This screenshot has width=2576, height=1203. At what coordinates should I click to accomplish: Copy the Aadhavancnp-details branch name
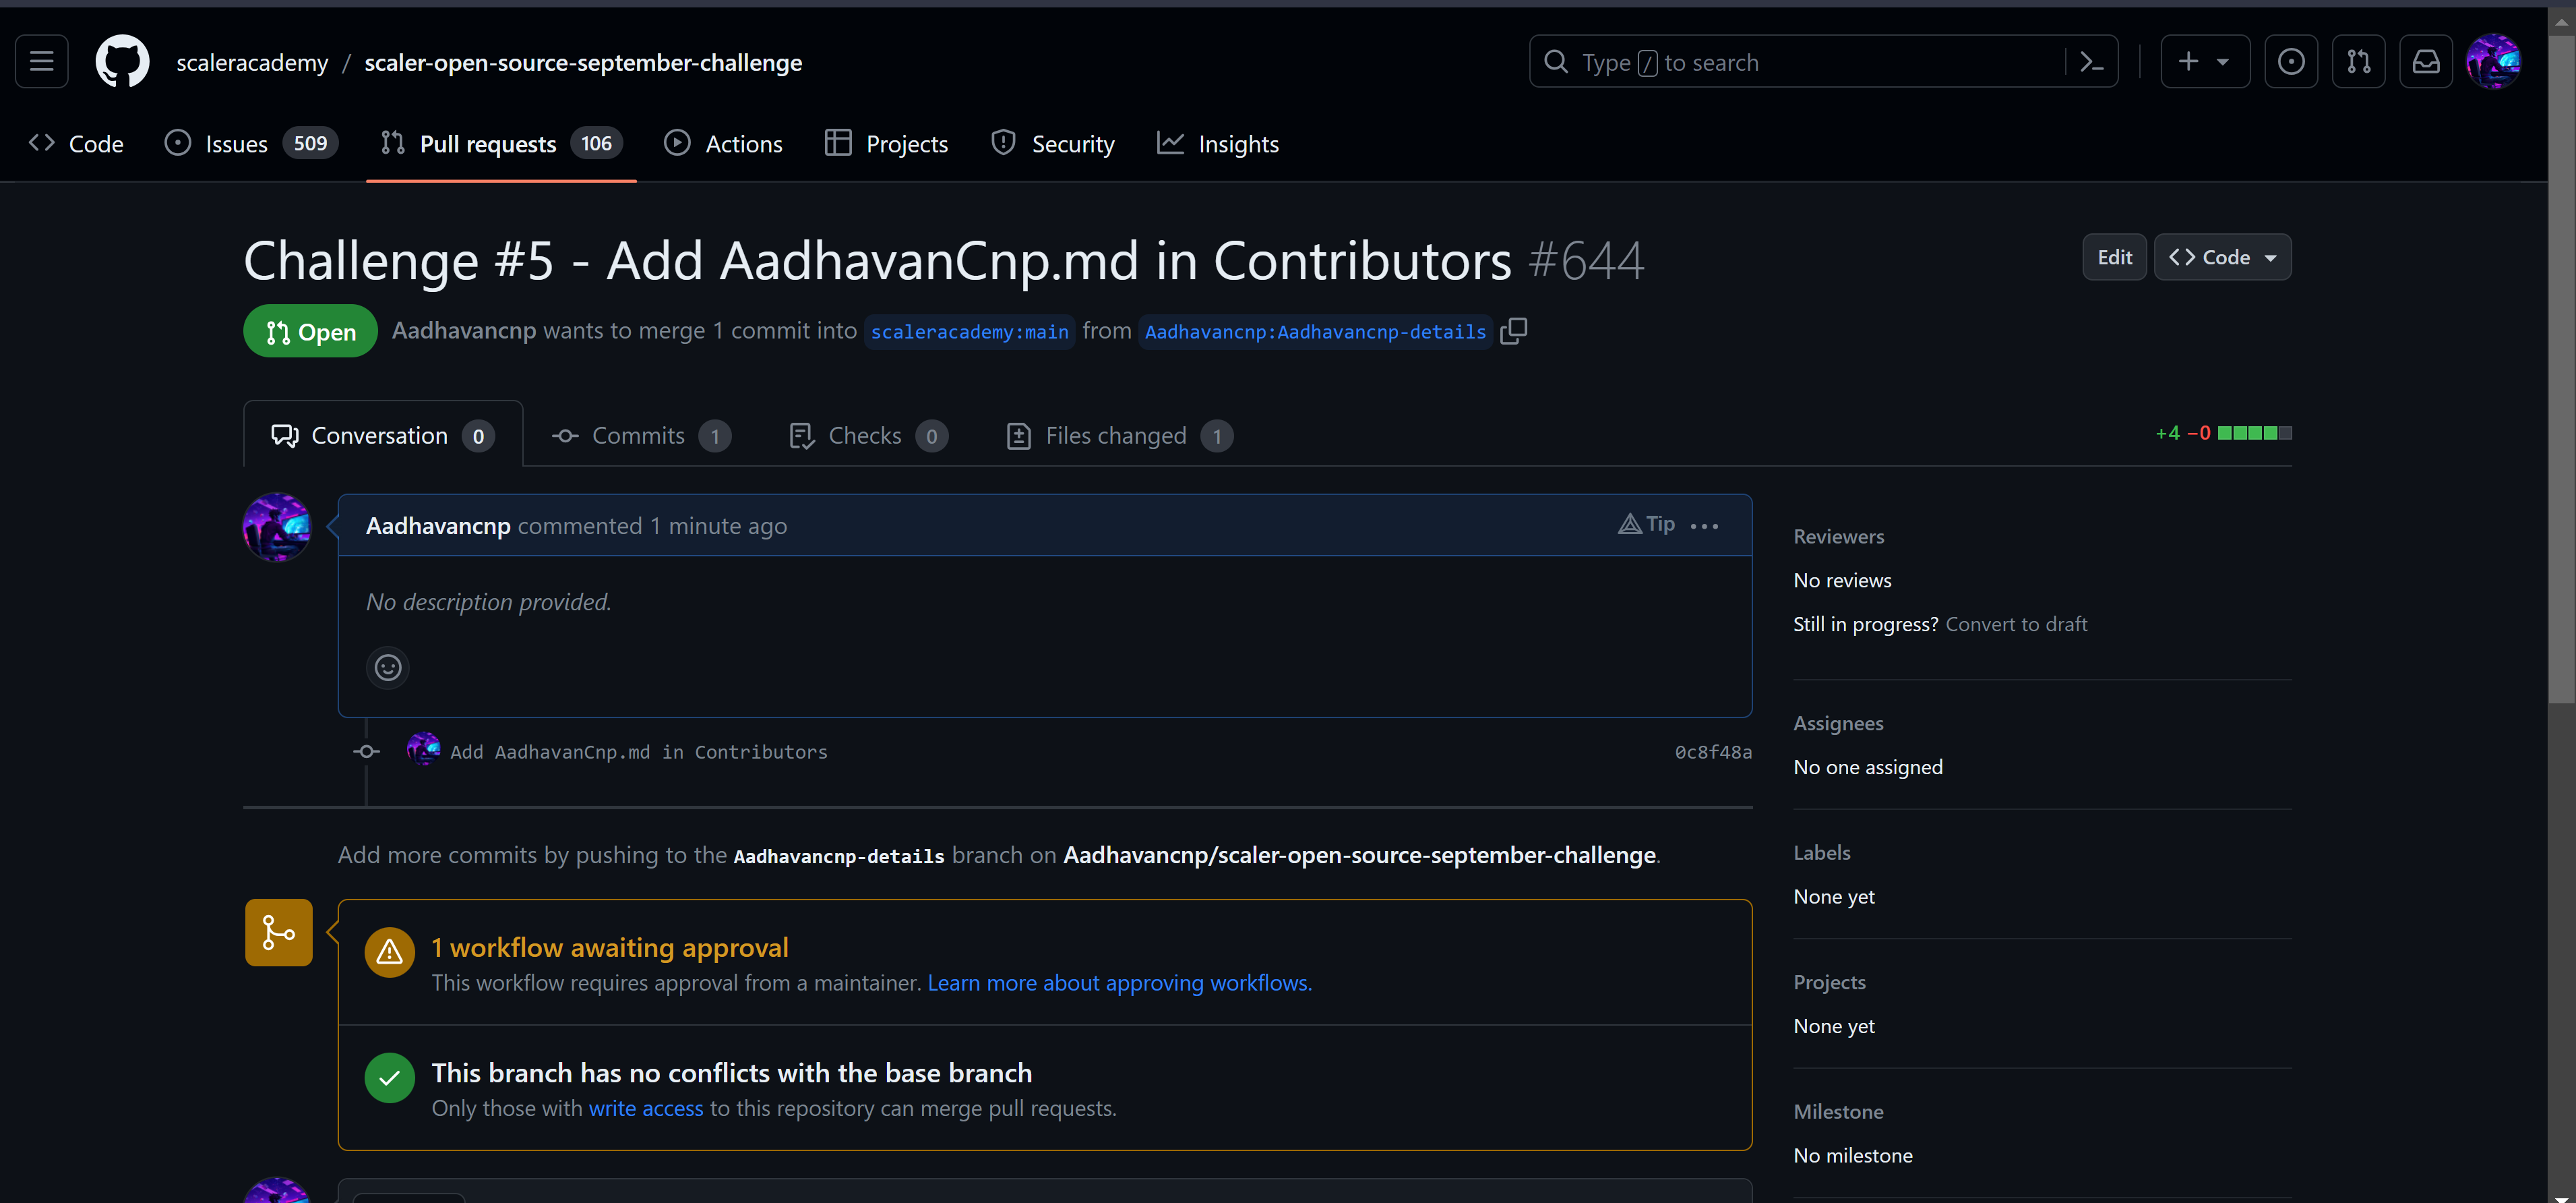coord(1513,330)
